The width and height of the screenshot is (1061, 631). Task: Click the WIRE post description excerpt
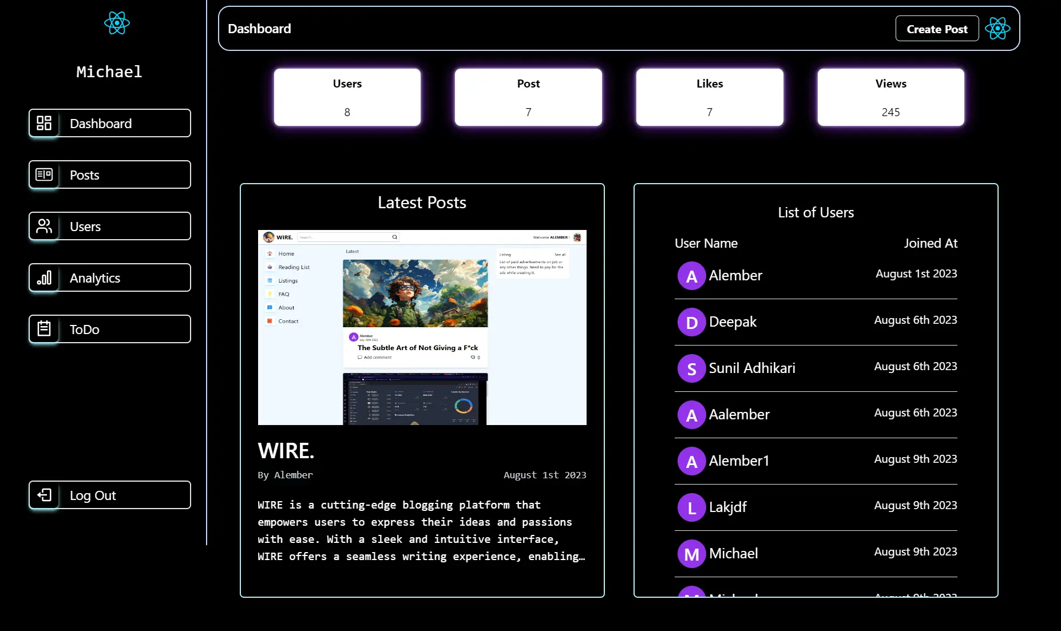point(422,530)
